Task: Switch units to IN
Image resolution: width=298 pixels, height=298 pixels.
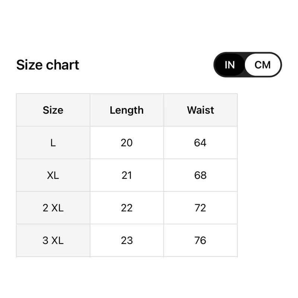Action: pos(230,65)
